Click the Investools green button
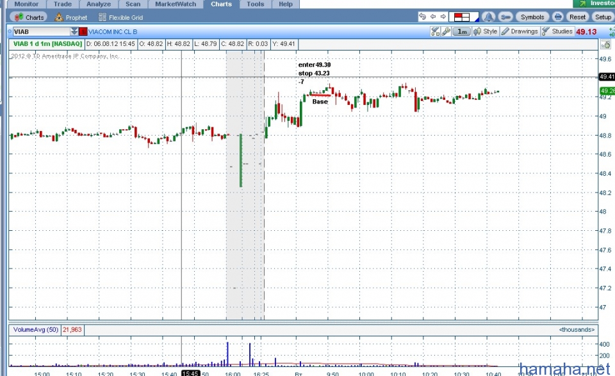The height and width of the screenshot is (376, 615). pos(595,4)
